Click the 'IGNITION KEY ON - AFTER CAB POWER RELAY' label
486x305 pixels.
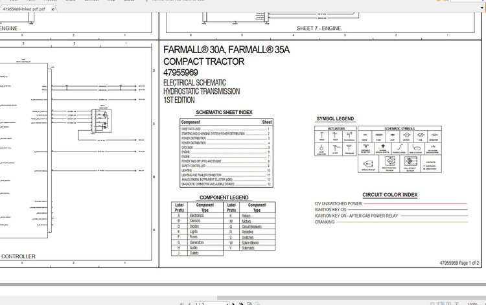click(356, 216)
